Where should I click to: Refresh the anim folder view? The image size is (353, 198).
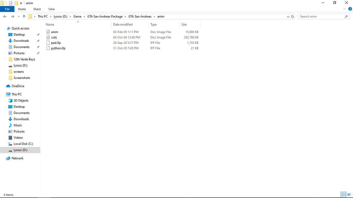coord(293,16)
